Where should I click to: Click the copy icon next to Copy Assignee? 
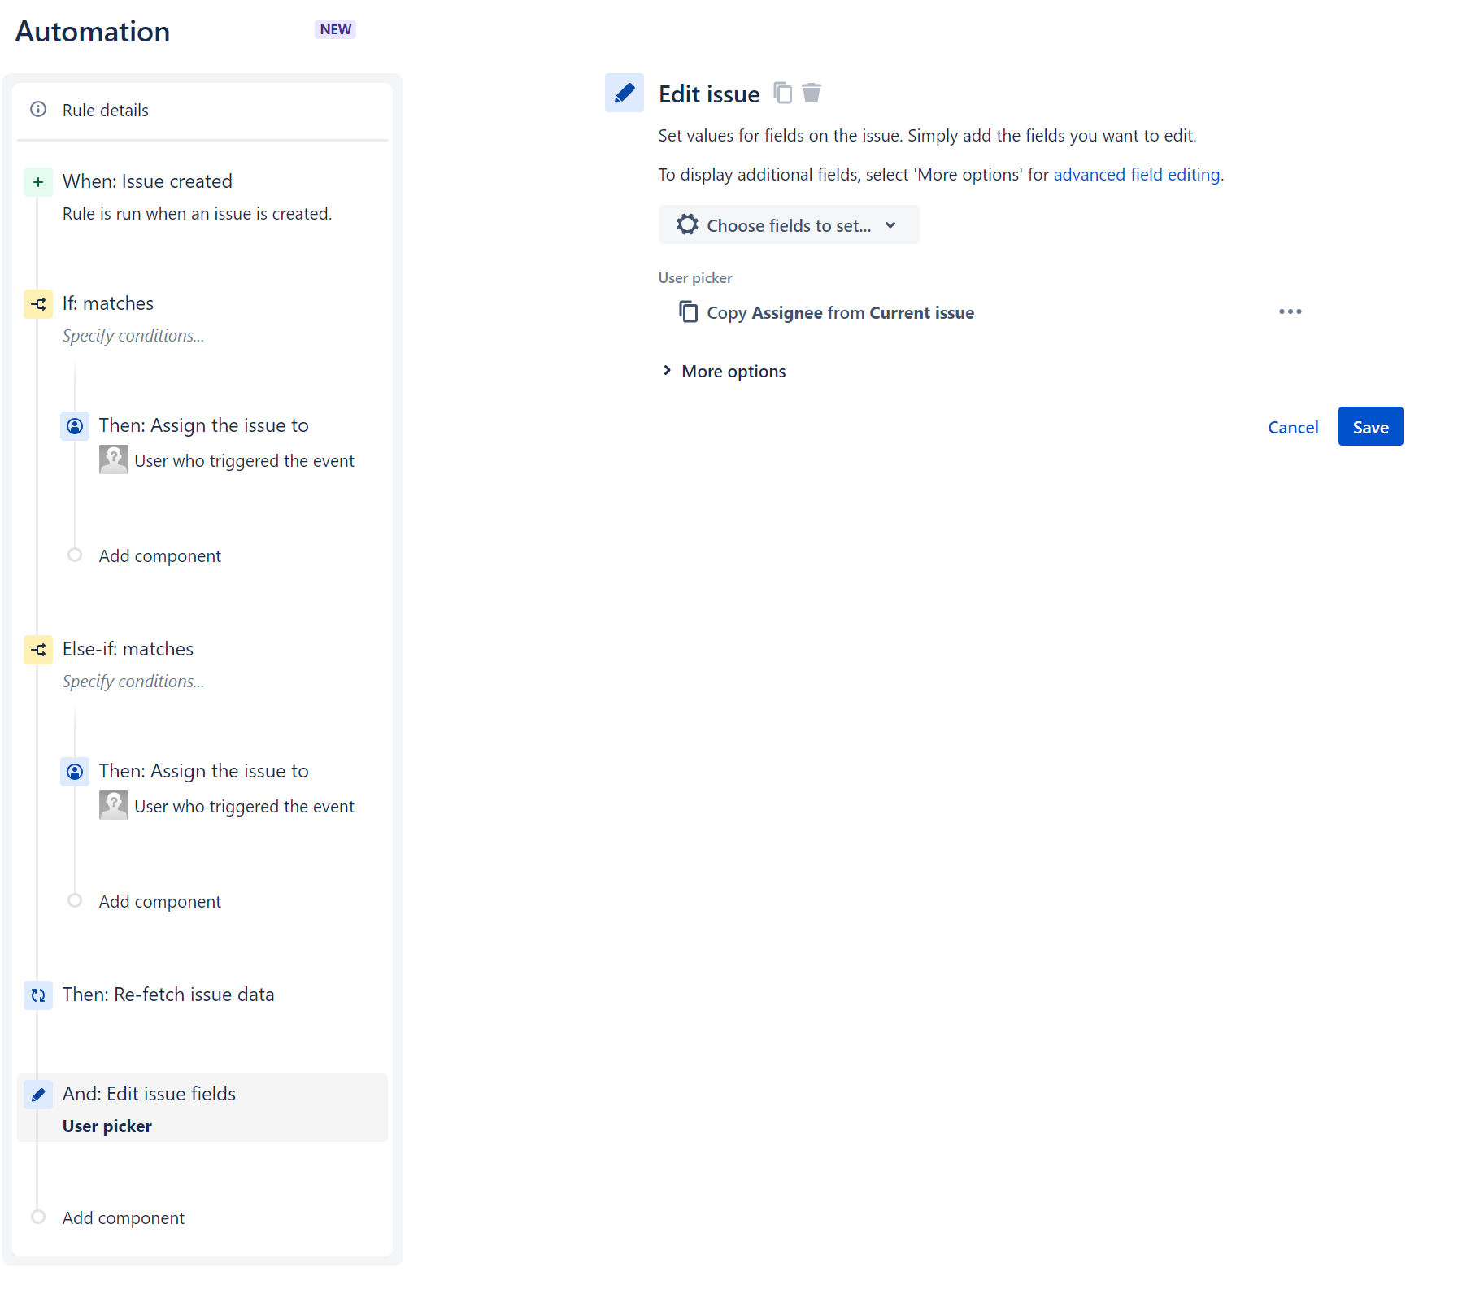pos(689,312)
